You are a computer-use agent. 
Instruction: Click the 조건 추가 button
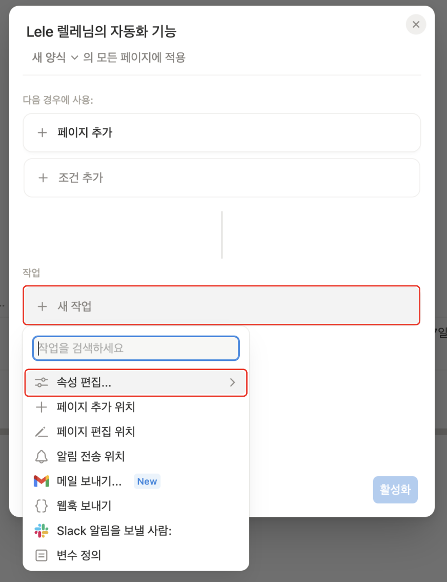point(221,178)
